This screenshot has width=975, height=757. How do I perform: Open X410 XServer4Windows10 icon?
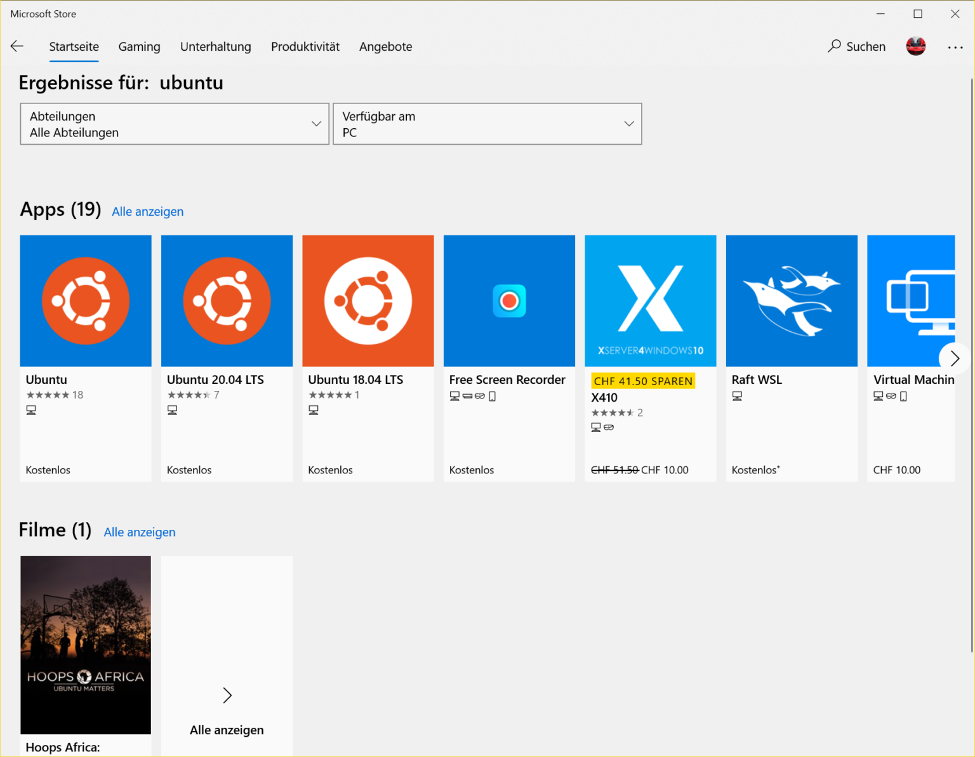click(651, 301)
